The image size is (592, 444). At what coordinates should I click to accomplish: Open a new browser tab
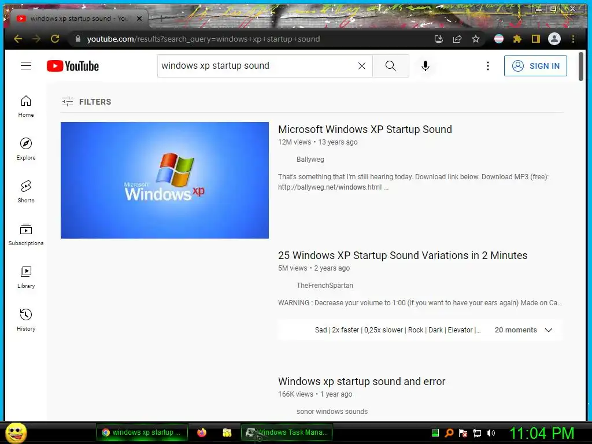[161, 18]
